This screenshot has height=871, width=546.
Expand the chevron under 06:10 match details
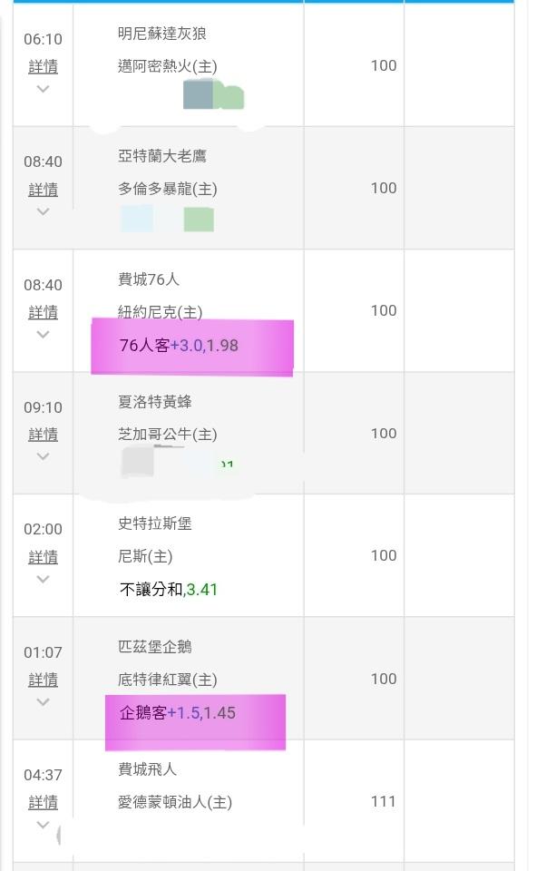click(x=43, y=89)
